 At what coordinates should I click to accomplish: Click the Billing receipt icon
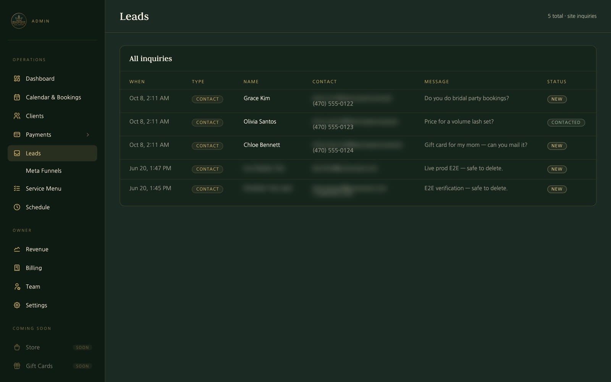[17, 268]
